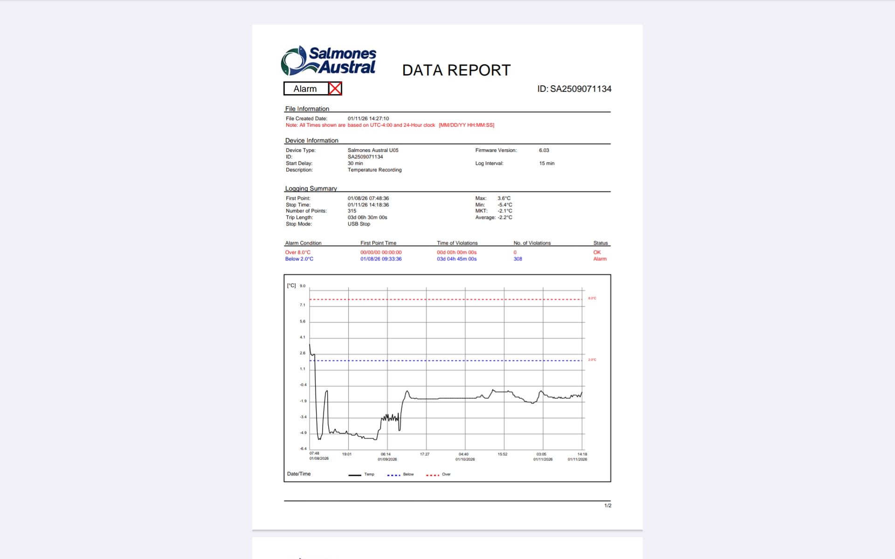Viewport: 895px width, 559px height.
Task: Click the red X alarm checkbox
Action: click(x=335, y=89)
